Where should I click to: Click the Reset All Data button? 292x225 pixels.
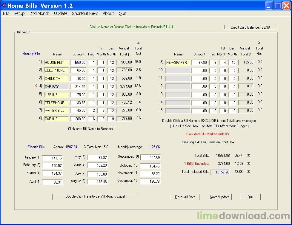(x=185, y=197)
